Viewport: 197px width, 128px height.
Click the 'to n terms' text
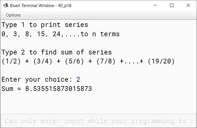pos(100,34)
